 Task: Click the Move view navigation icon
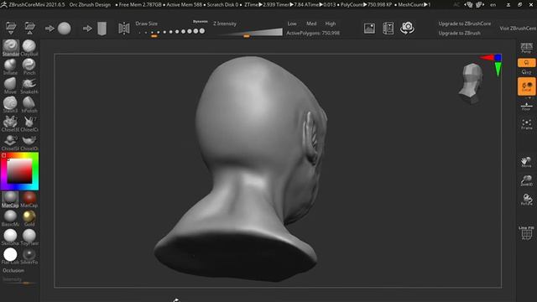tap(526, 162)
